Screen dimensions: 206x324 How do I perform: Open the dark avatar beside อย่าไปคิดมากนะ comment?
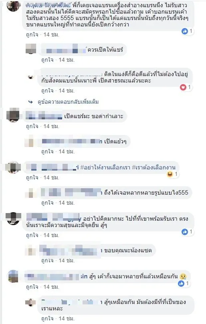[13, 218]
